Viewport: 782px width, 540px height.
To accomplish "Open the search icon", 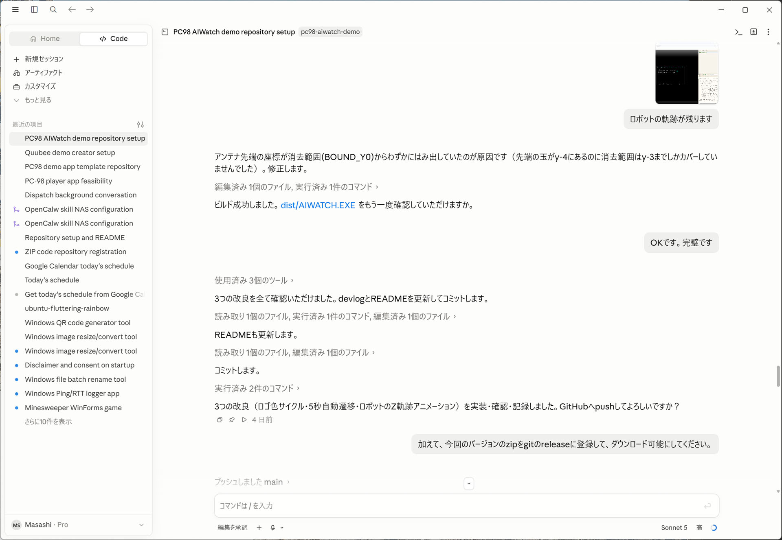I will (53, 9).
